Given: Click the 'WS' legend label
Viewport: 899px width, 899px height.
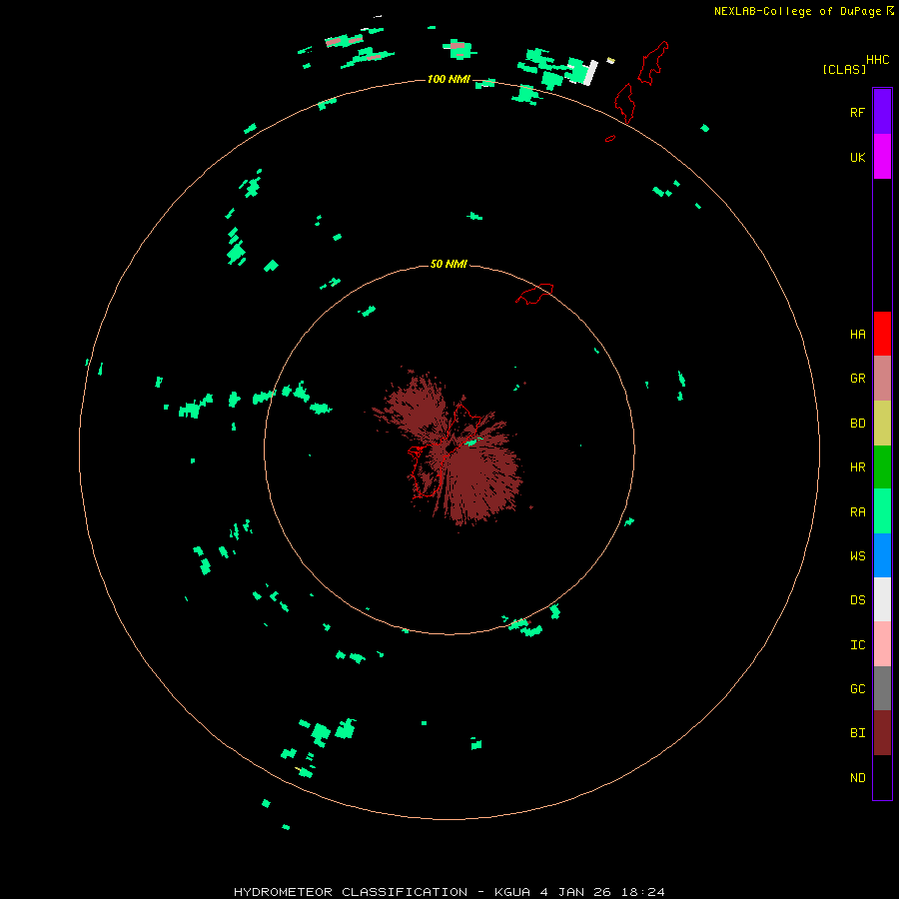Looking at the screenshot, I should [857, 556].
